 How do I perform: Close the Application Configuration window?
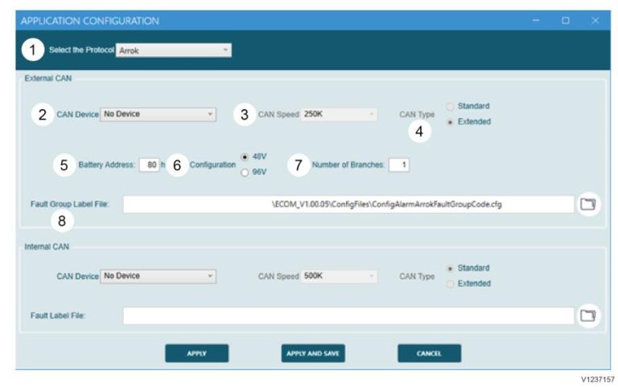click(x=595, y=20)
